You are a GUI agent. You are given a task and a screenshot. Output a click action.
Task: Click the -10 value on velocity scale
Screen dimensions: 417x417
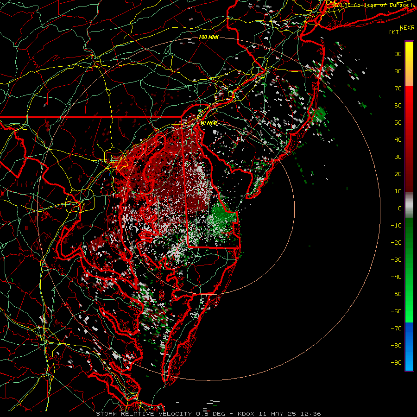pyautogui.click(x=396, y=226)
